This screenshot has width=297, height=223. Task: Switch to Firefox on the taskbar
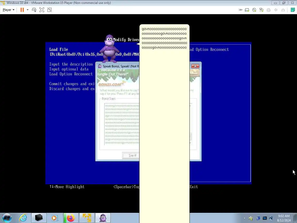71,218
